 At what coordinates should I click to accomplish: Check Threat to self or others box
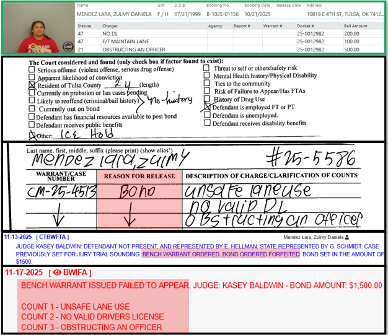pyautogui.click(x=206, y=67)
